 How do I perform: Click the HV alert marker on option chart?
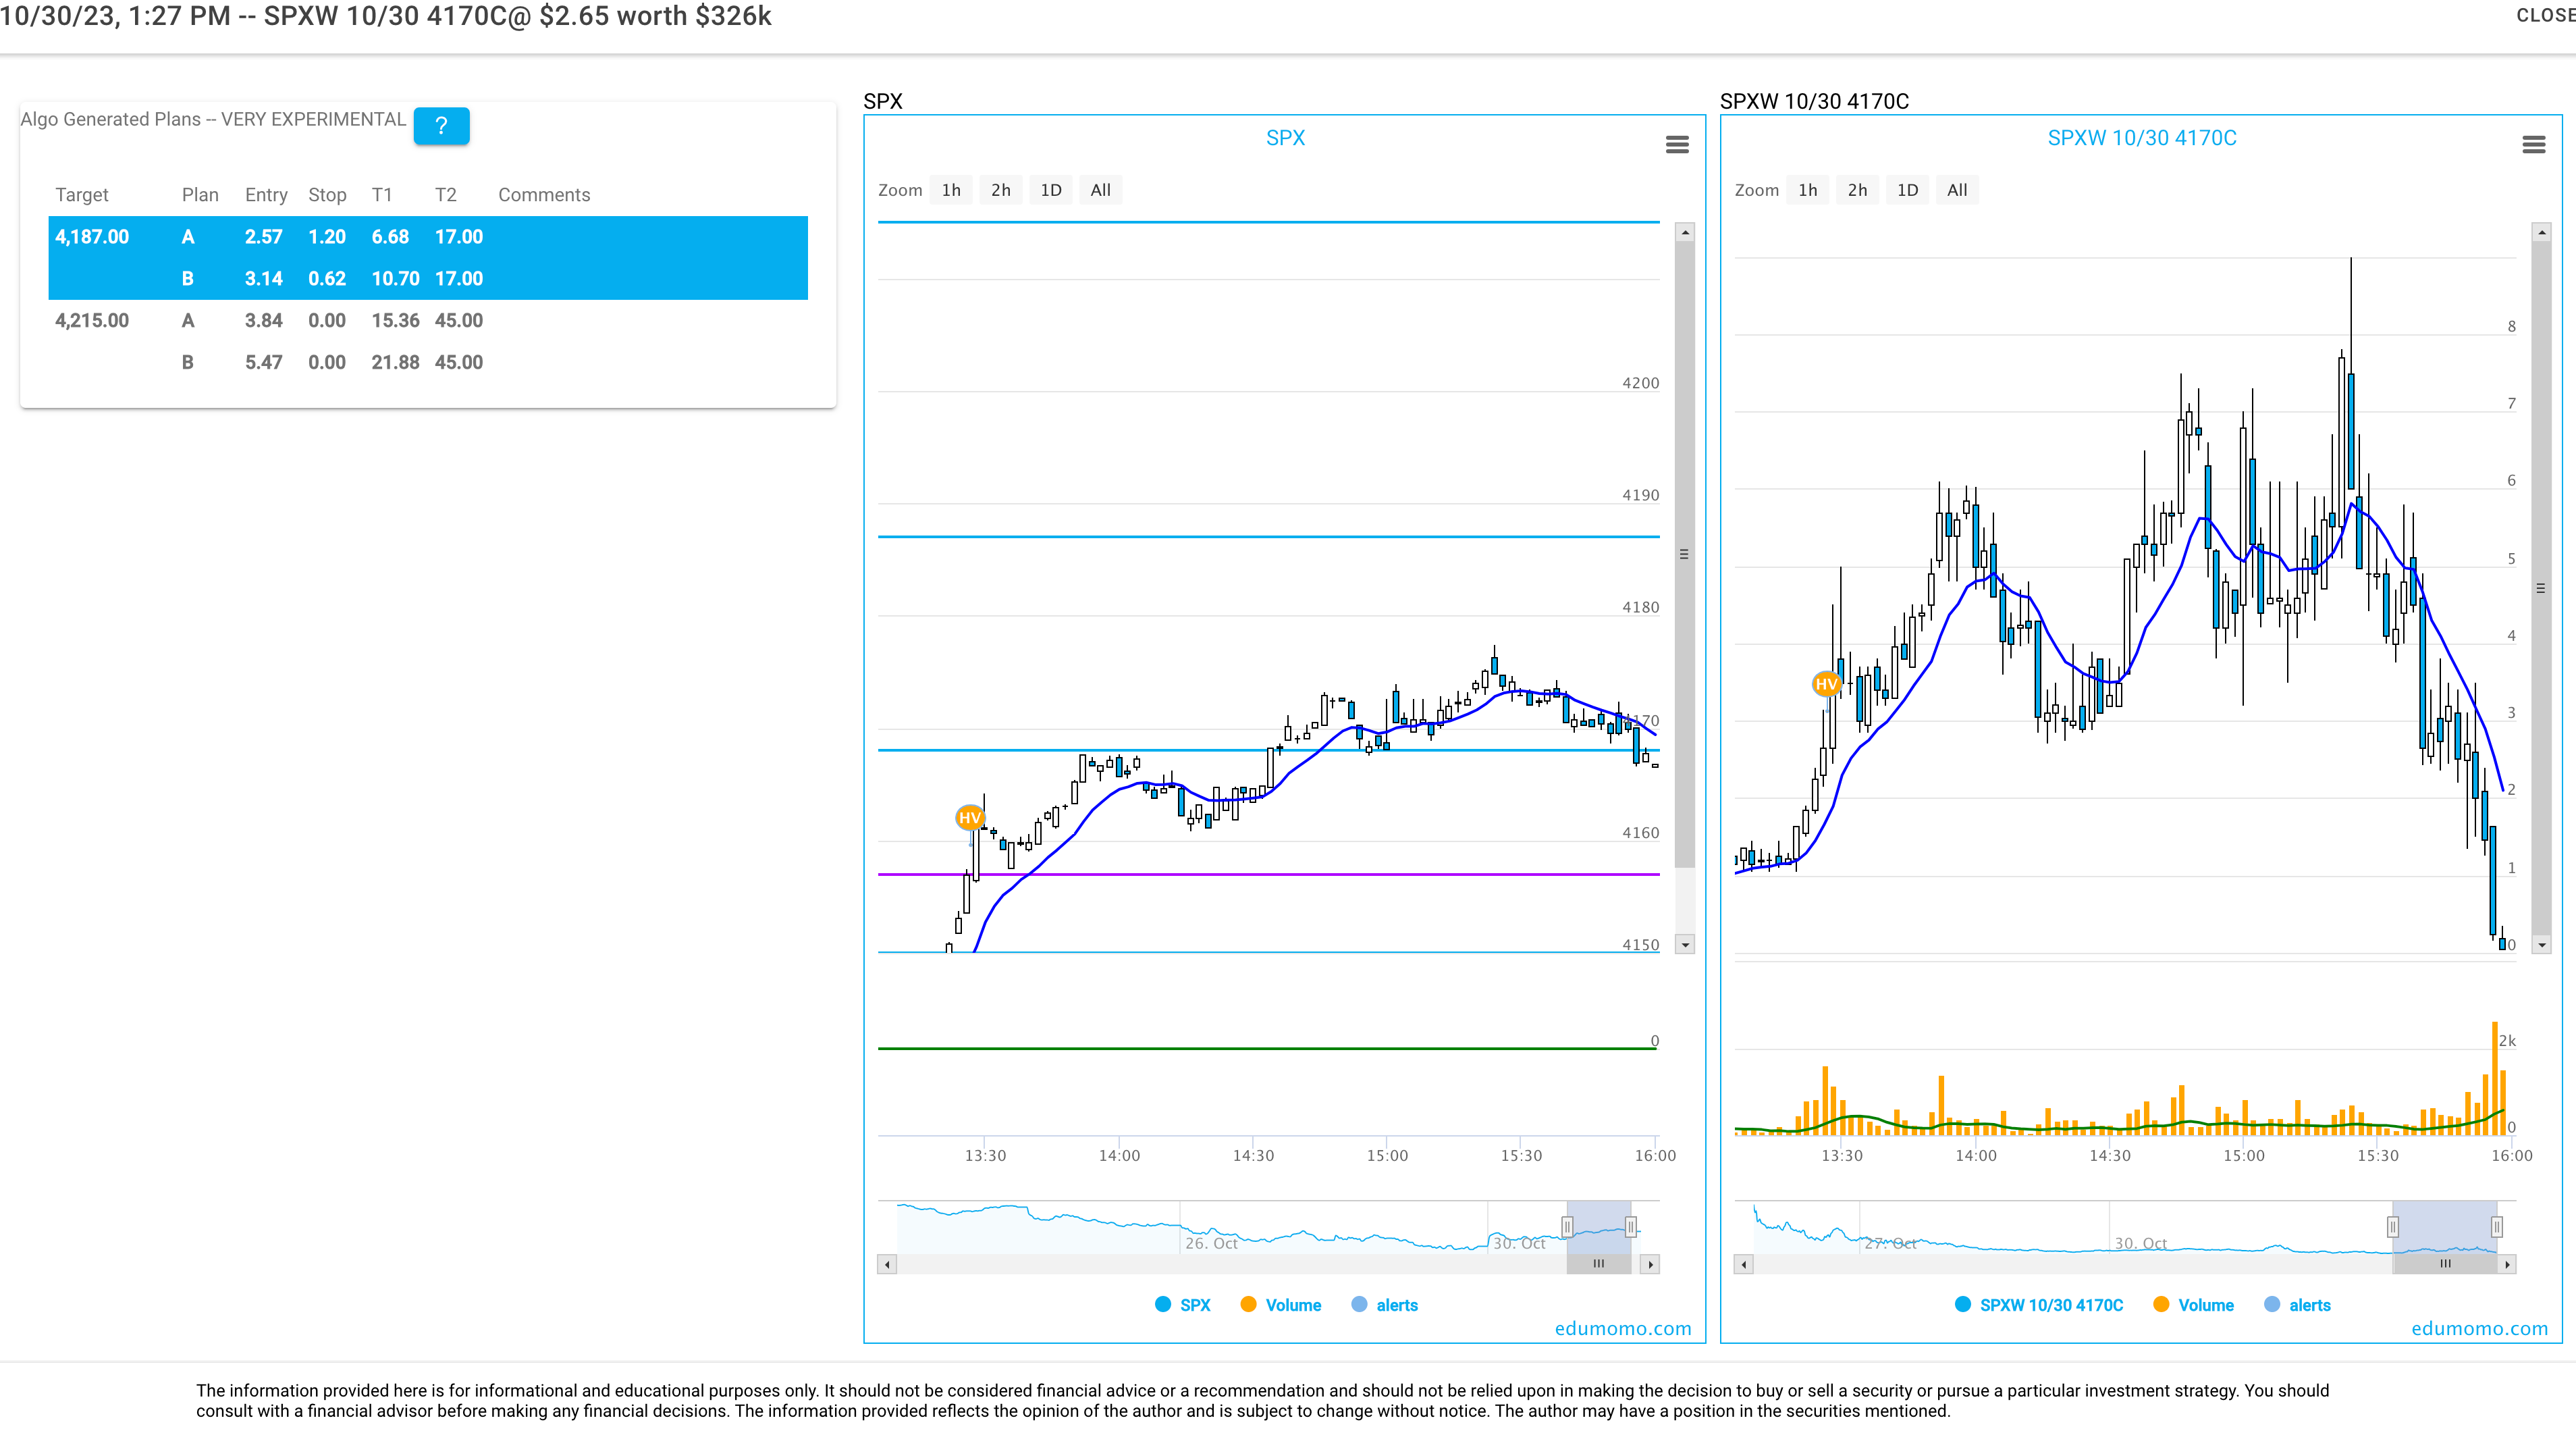click(1826, 685)
